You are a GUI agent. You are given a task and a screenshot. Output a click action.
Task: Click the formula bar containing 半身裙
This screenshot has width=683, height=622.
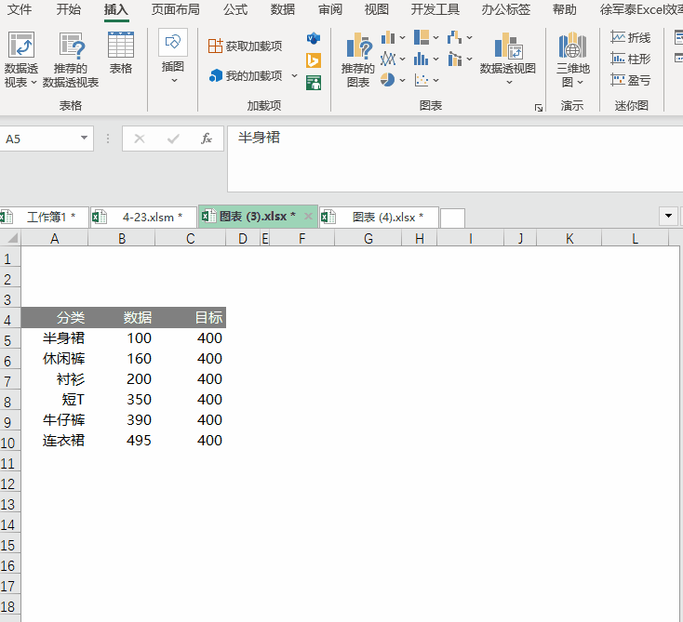455,158
